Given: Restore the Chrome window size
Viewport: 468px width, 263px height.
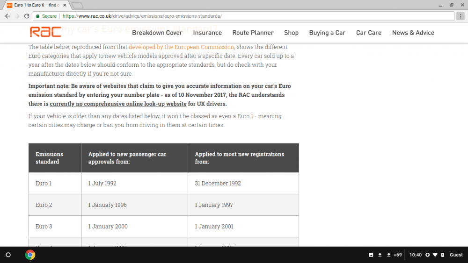Looking at the screenshot, I should tap(452, 5).
